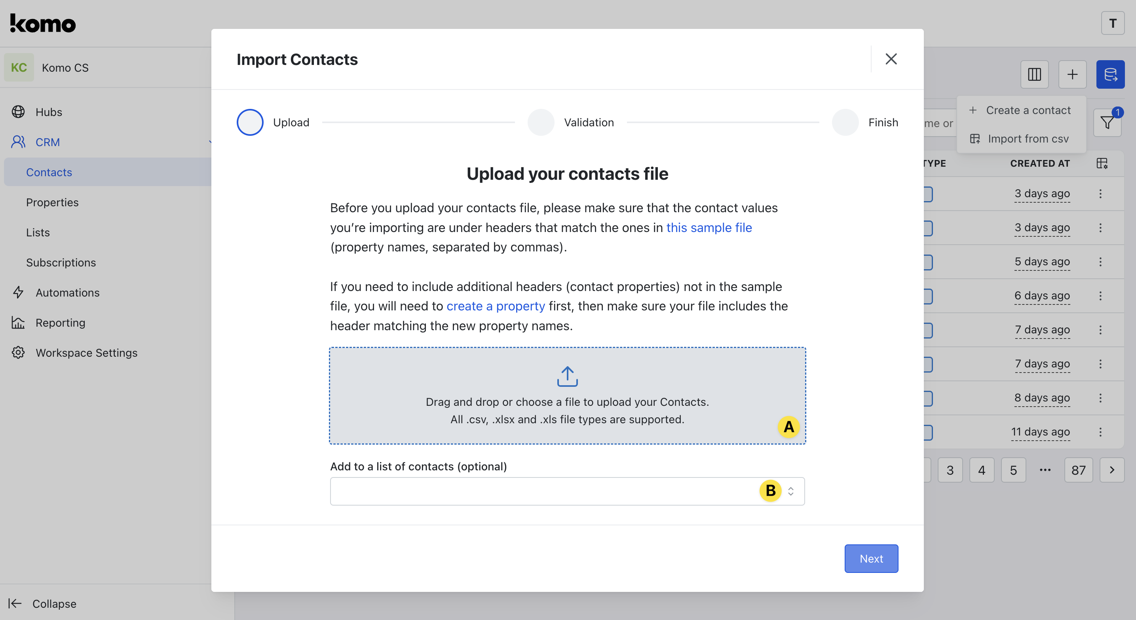This screenshot has height=620, width=1136.
Task: Select Import from csv menu option
Action: click(1028, 139)
